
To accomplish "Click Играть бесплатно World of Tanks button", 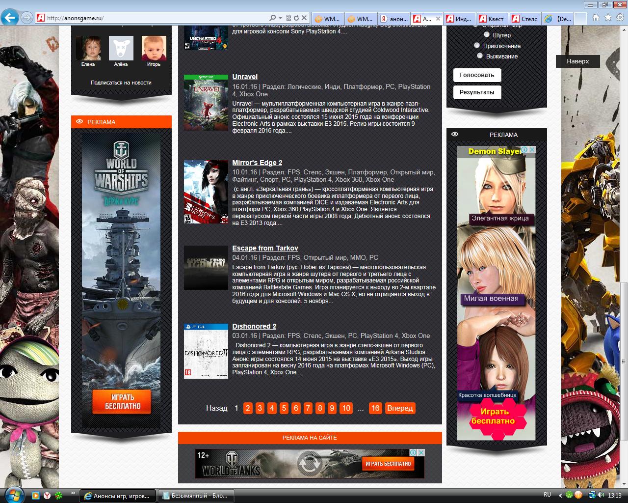I will click(x=388, y=464).
